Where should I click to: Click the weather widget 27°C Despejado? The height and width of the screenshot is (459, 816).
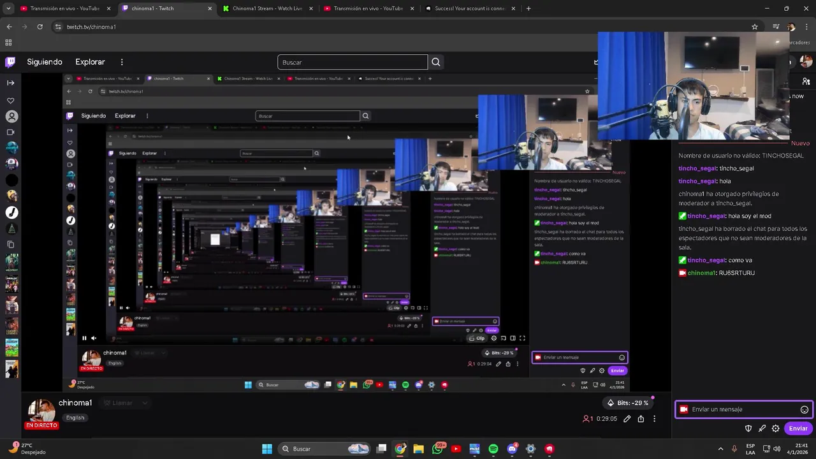coord(27,449)
